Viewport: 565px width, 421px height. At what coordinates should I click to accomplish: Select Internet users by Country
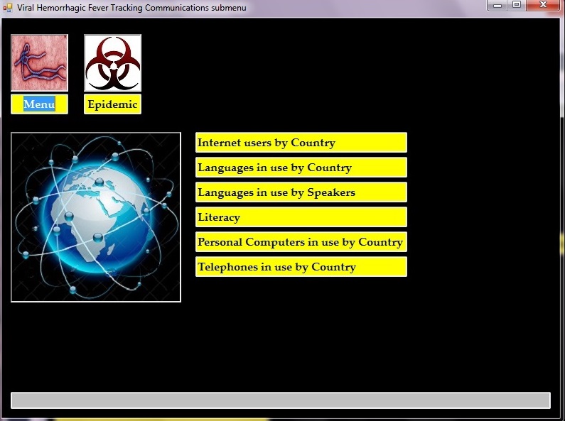click(301, 143)
